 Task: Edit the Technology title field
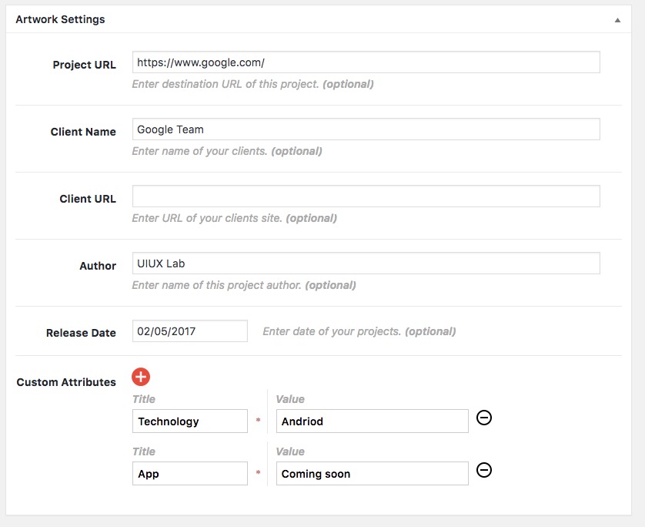(190, 421)
